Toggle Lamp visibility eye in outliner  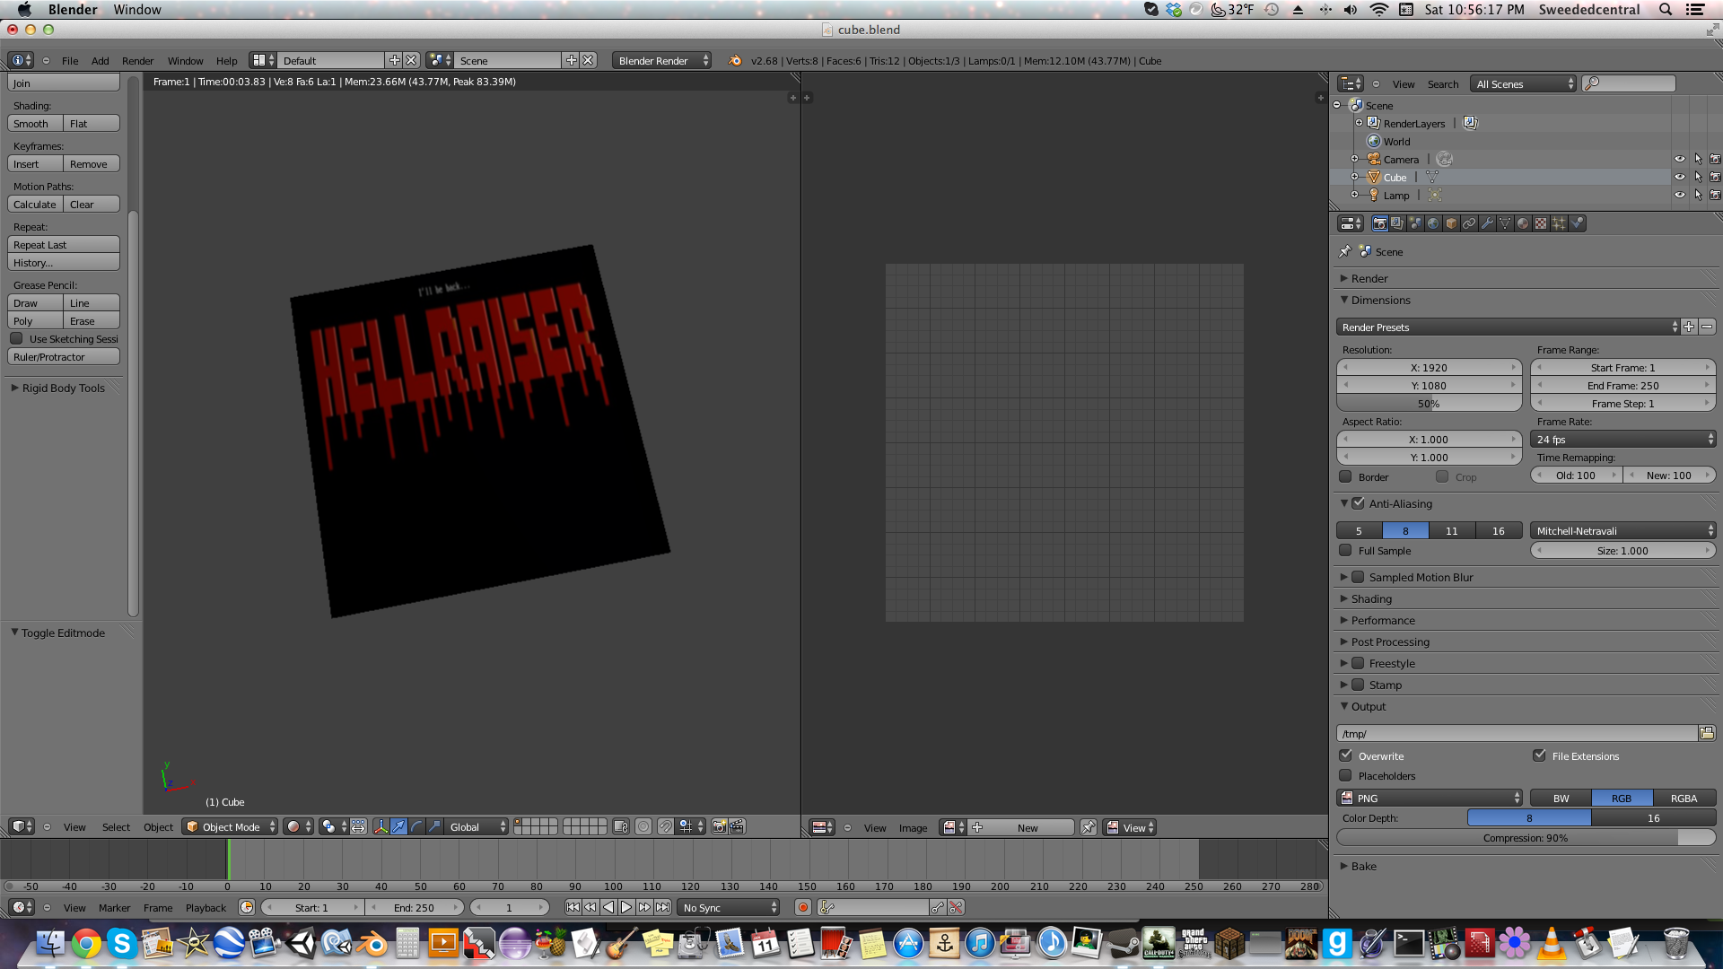click(1679, 195)
